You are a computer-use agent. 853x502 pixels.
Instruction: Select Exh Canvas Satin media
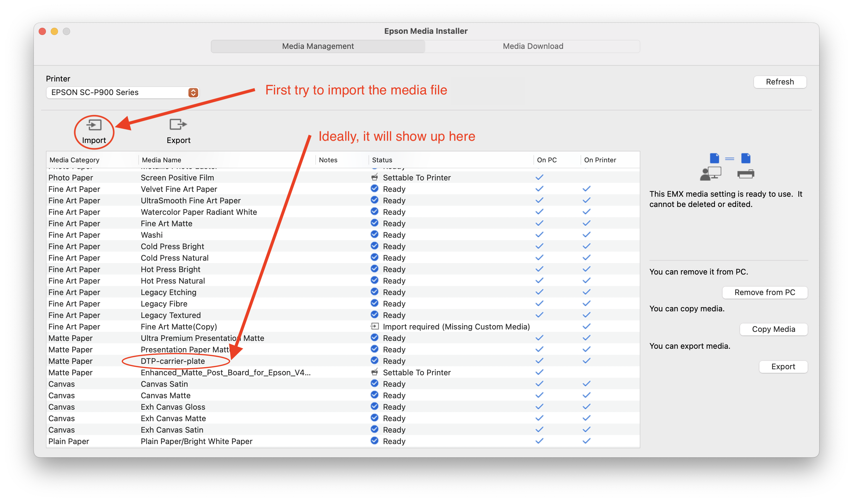(343, 430)
